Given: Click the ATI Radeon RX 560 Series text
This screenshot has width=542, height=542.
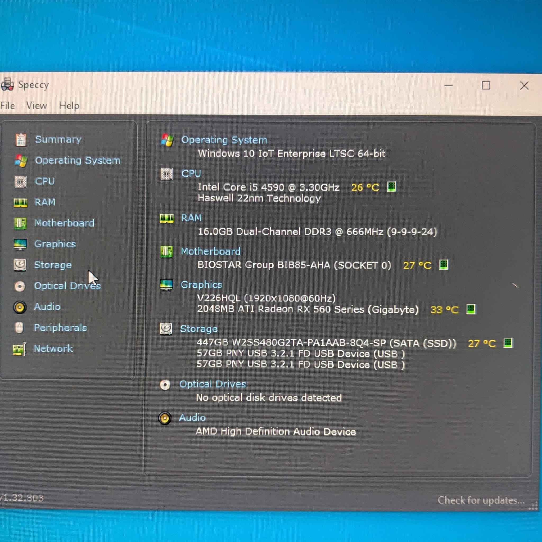Looking at the screenshot, I should pyautogui.click(x=308, y=309).
